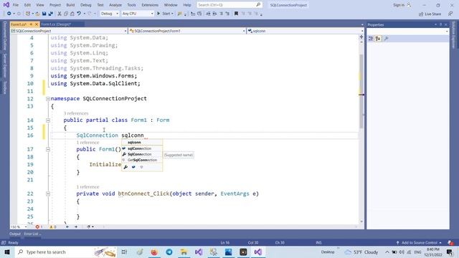Open the SQLConnectionProject.Form1 class dropdown

click(187, 31)
